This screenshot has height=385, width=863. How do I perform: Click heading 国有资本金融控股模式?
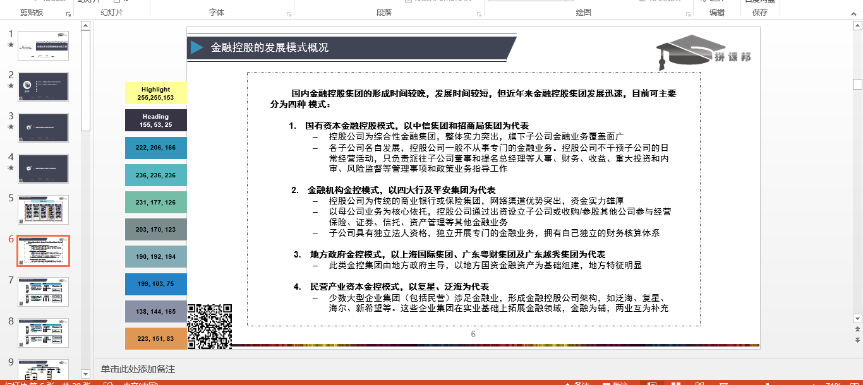point(417,126)
